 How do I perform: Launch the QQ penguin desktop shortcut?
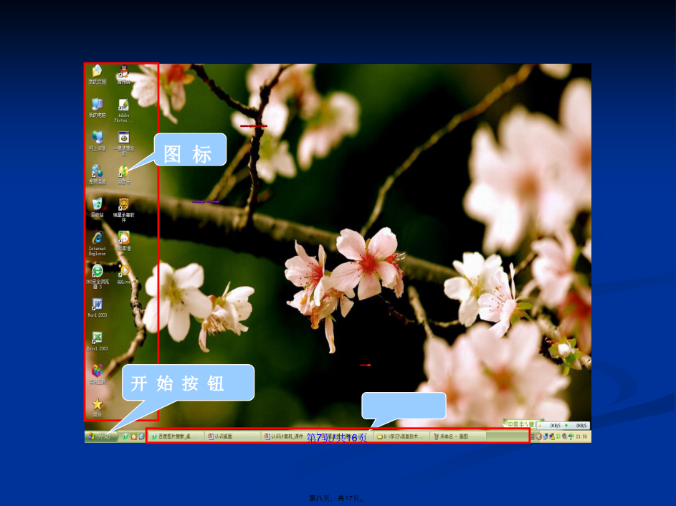(x=124, y=74)
